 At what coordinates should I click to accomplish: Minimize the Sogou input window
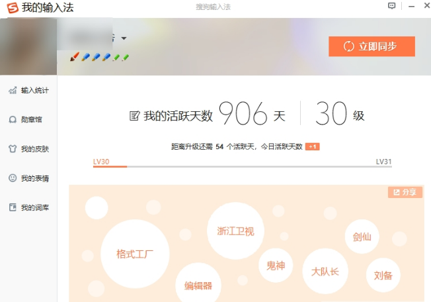pos(411,6)
